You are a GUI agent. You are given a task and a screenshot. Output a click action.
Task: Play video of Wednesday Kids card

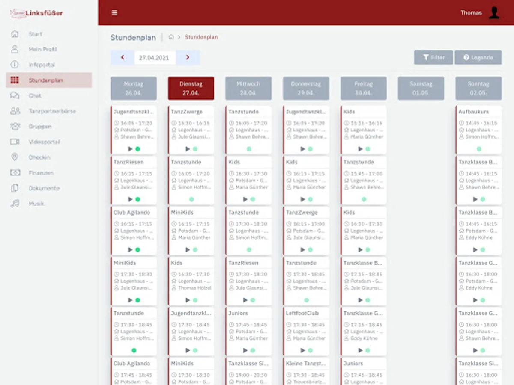(x=245, y=199)
